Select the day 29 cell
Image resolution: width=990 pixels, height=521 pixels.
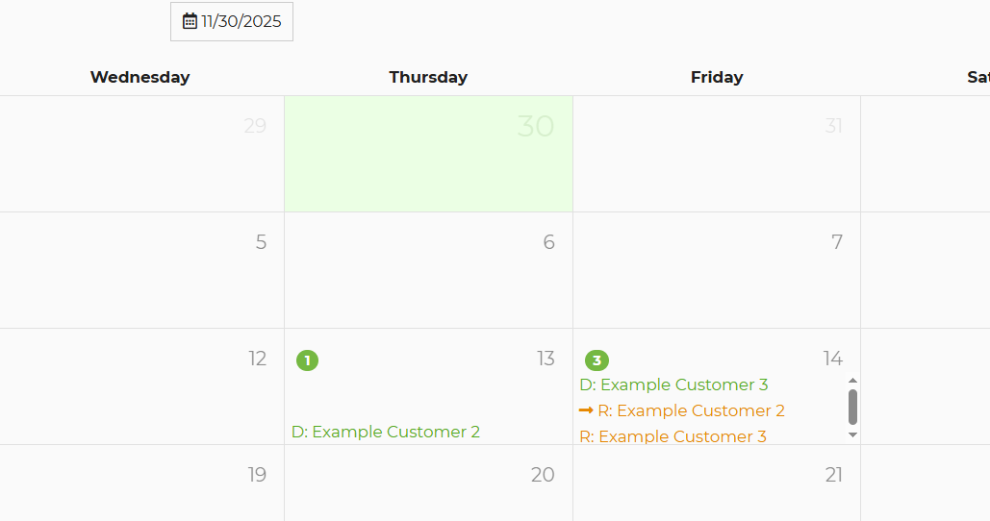141,154
